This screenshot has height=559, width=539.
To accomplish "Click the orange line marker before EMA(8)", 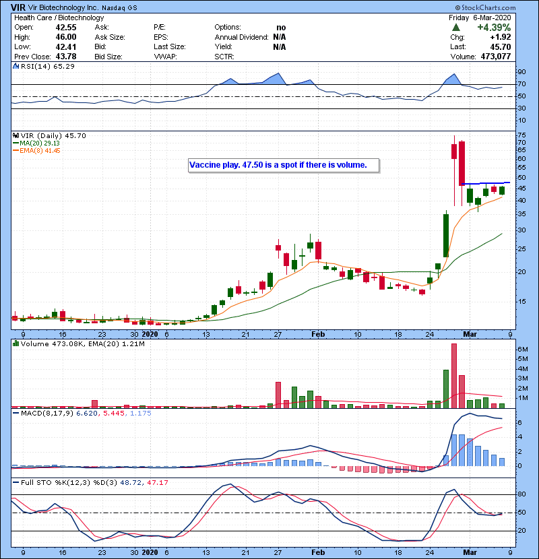I will click(x=15, y=151).
